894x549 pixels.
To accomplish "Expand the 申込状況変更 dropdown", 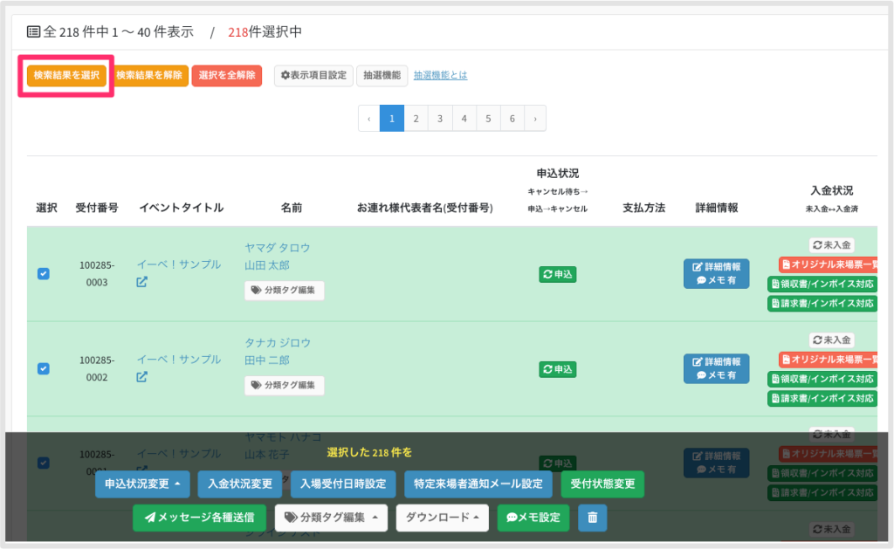I will [x=142, y=484].
